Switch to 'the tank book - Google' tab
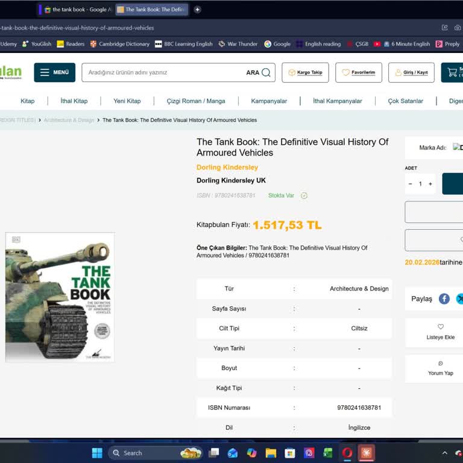463x463 pixels. tap(74, 10)
